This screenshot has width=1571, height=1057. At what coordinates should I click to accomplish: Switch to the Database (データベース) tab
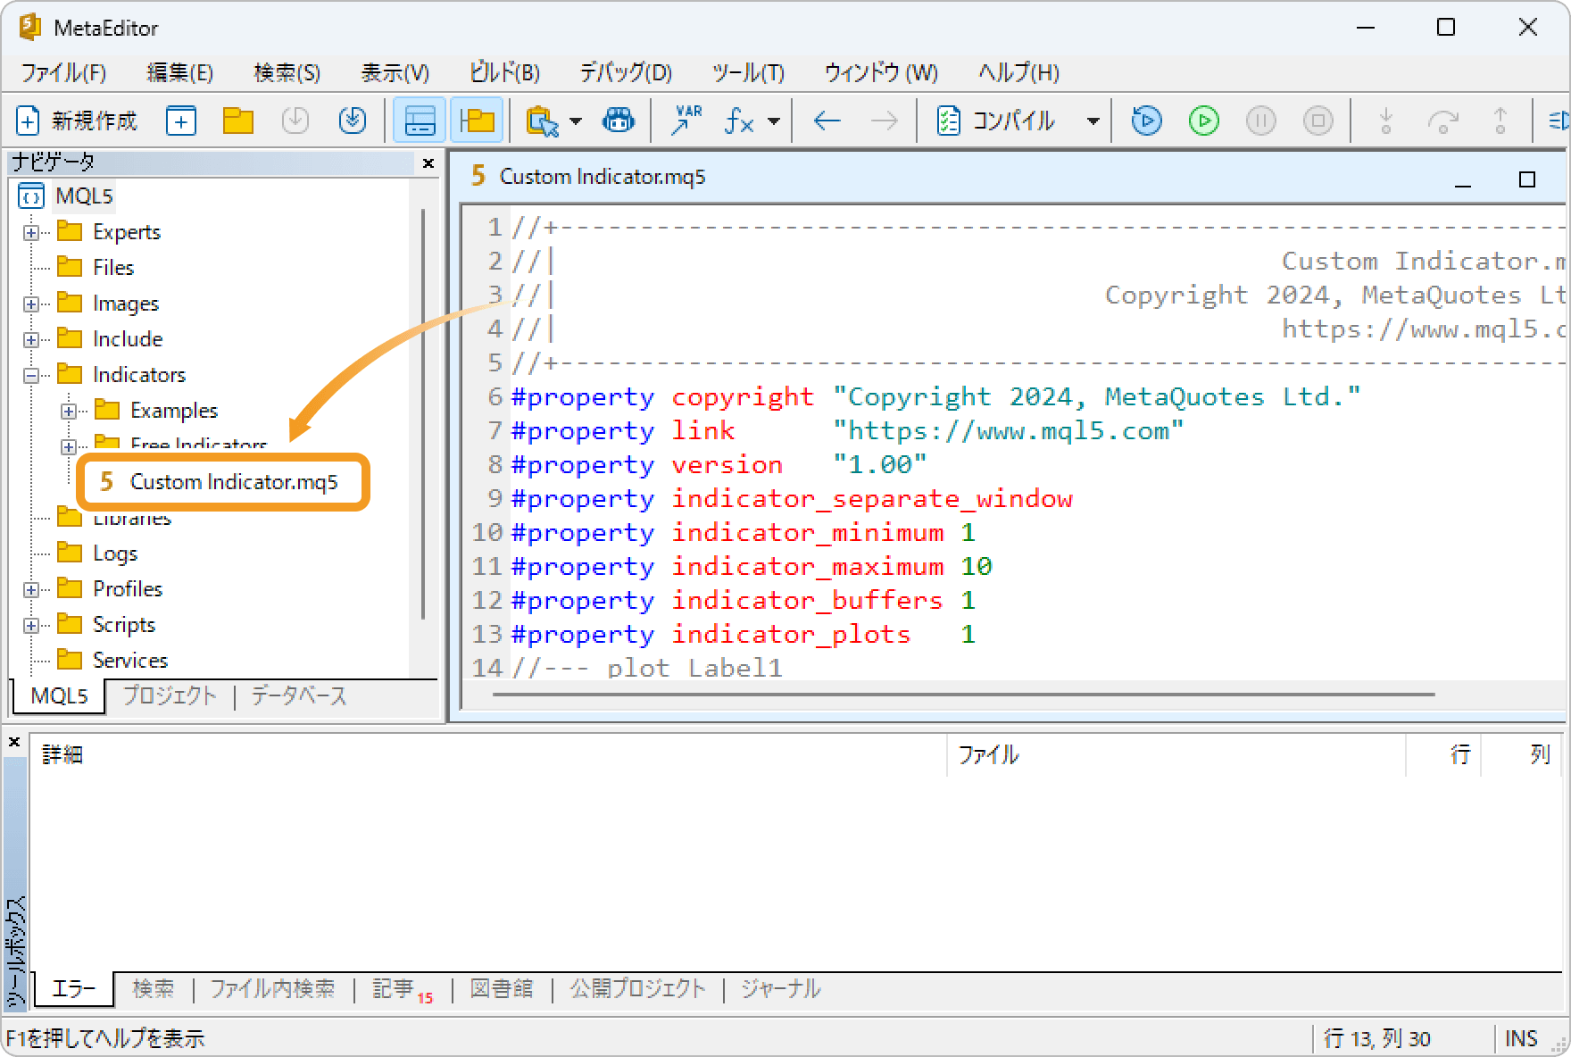pyautogui.click(x=299, y=695)
